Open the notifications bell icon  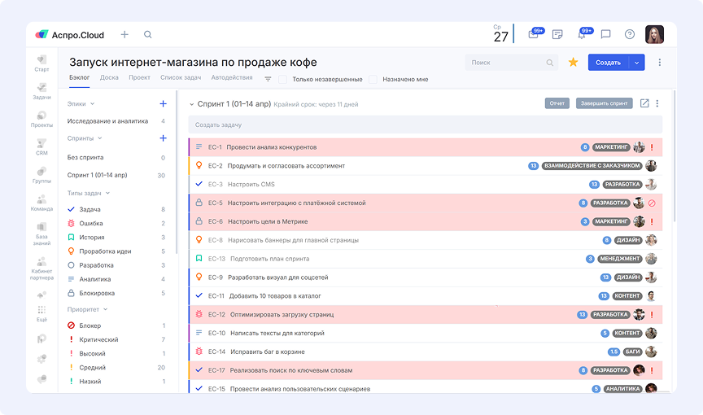[x=581, y=35]
